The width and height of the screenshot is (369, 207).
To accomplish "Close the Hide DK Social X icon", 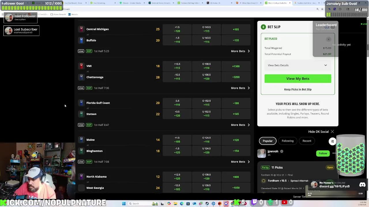I will [332, 132].
